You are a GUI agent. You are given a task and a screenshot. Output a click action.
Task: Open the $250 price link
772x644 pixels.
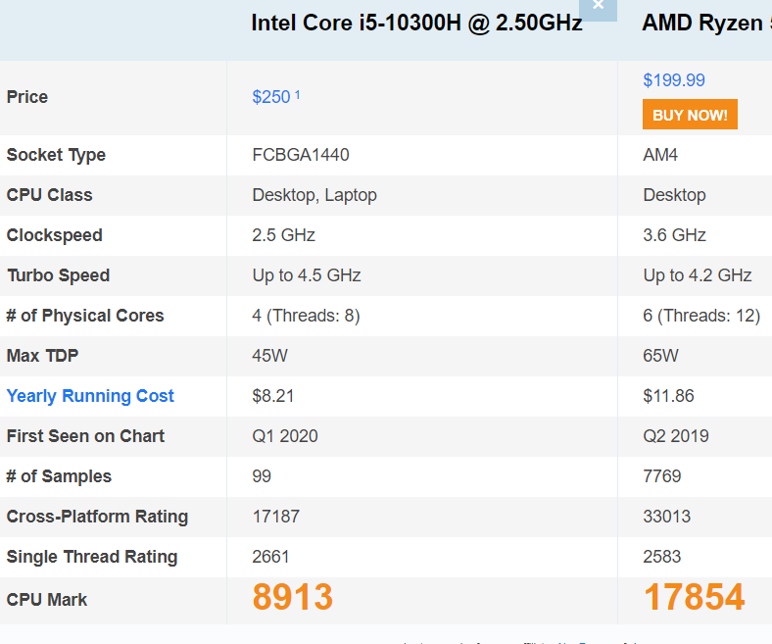click(x=271, y=97)
